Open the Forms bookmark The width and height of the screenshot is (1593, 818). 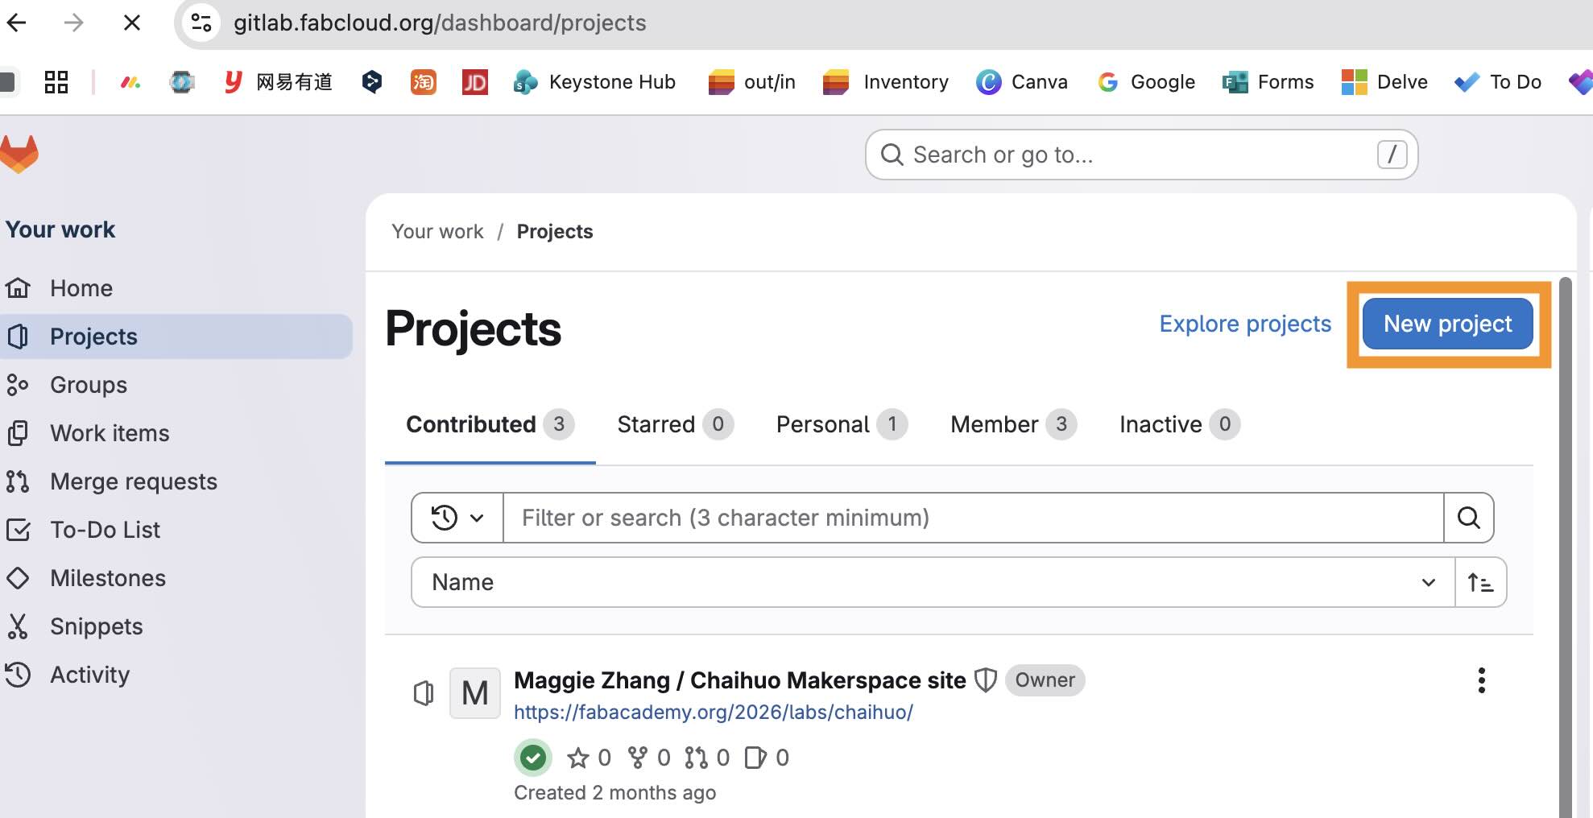click(1268, 82)
